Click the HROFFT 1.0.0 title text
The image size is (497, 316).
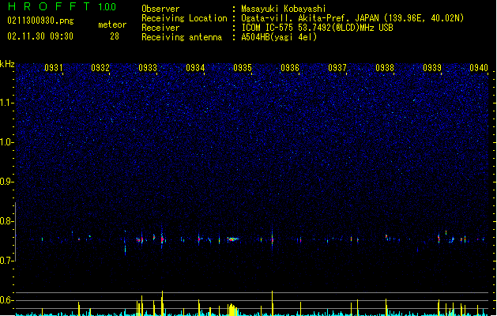point(62,6)
